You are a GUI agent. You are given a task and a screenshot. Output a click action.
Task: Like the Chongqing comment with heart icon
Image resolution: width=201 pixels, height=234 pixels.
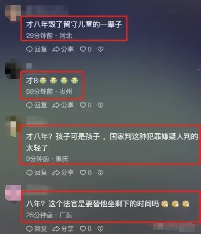coord(86,173)
